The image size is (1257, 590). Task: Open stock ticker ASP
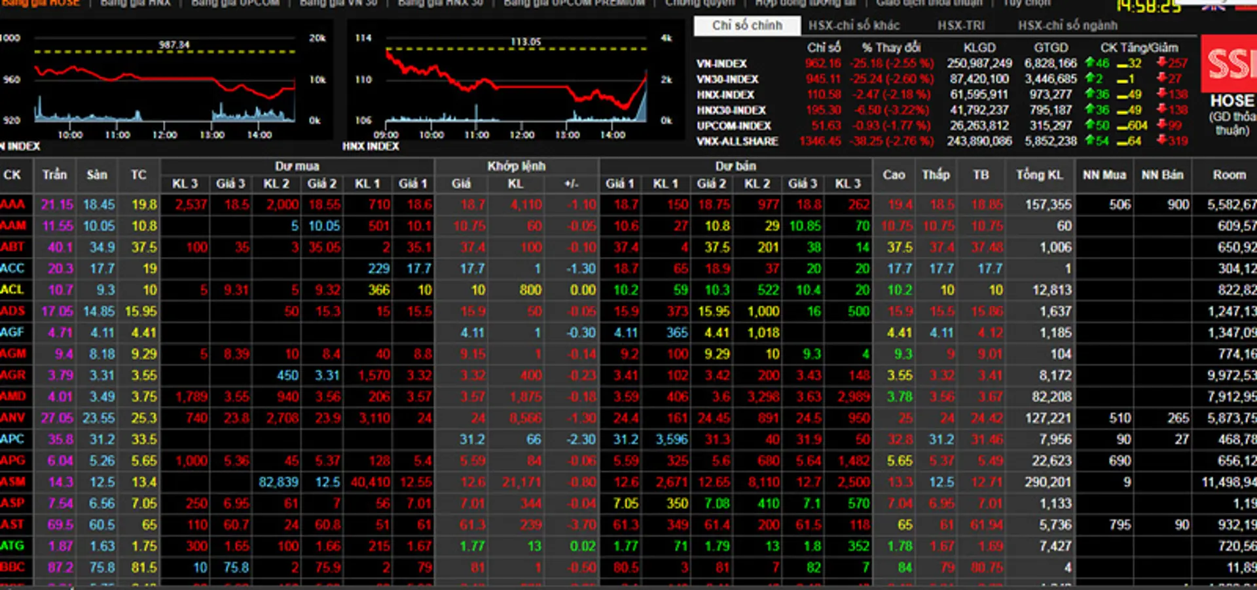pos(13,503)
